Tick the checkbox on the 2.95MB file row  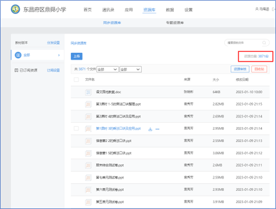click(x=76, y=128)
